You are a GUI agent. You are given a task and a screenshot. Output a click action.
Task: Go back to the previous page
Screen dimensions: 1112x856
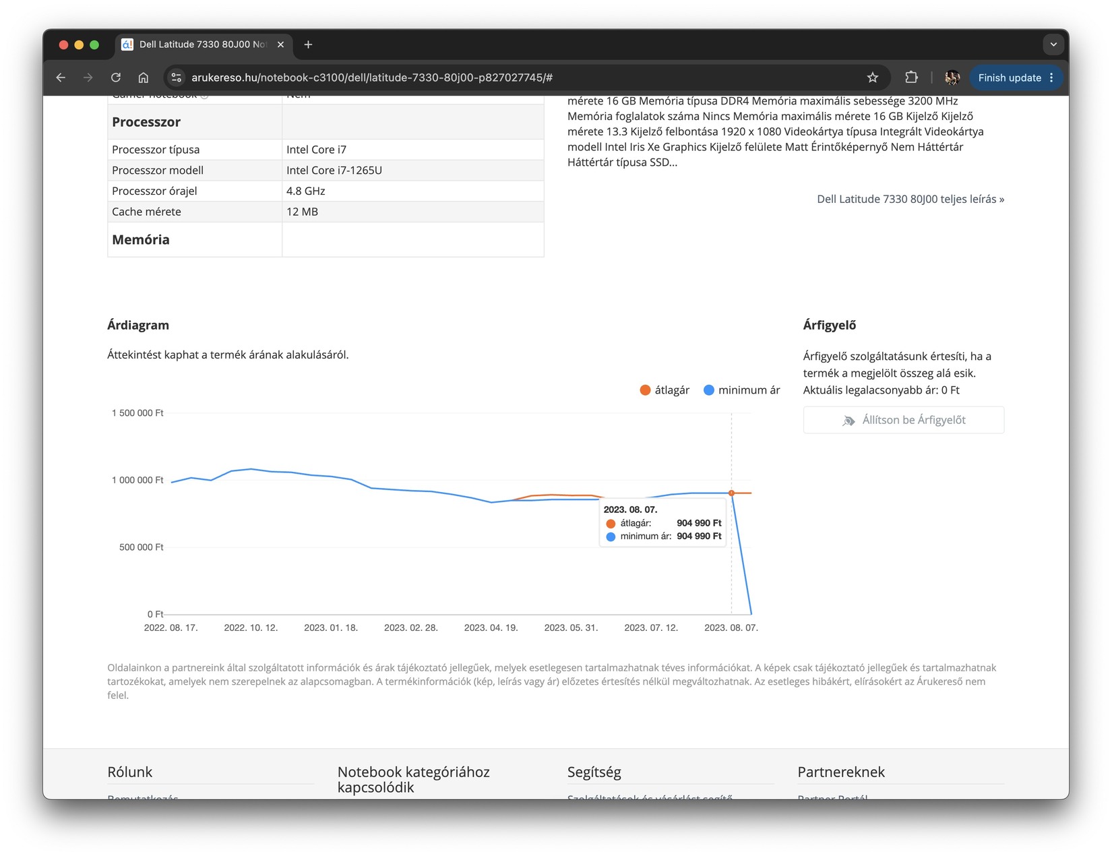pos(61,78)
